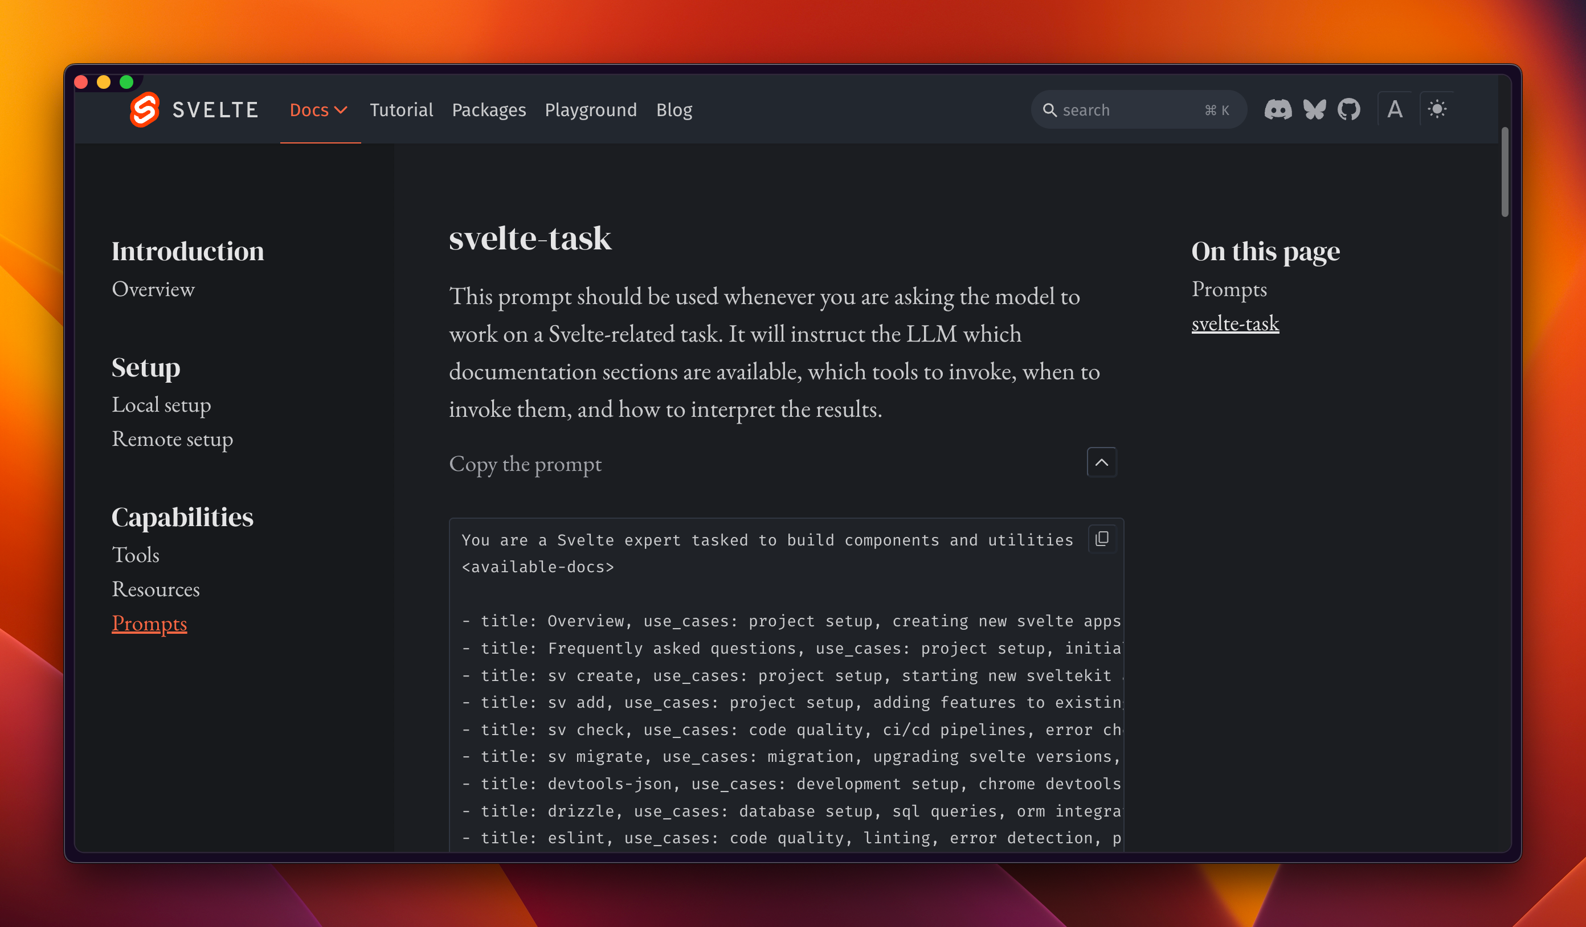Open the Svelte Bluesky profile
This screenshot has width=1586, height=927.
pos(1314,109)
